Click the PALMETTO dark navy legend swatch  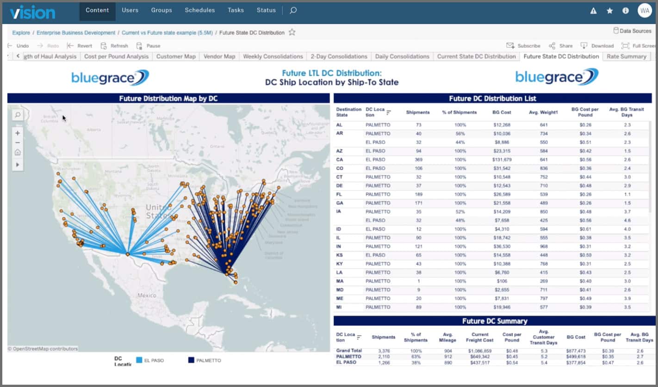(x=191, y=360)
